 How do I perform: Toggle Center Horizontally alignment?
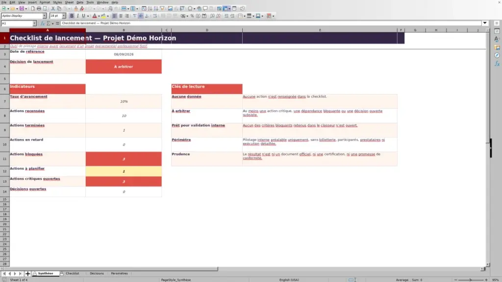[121, 16]
